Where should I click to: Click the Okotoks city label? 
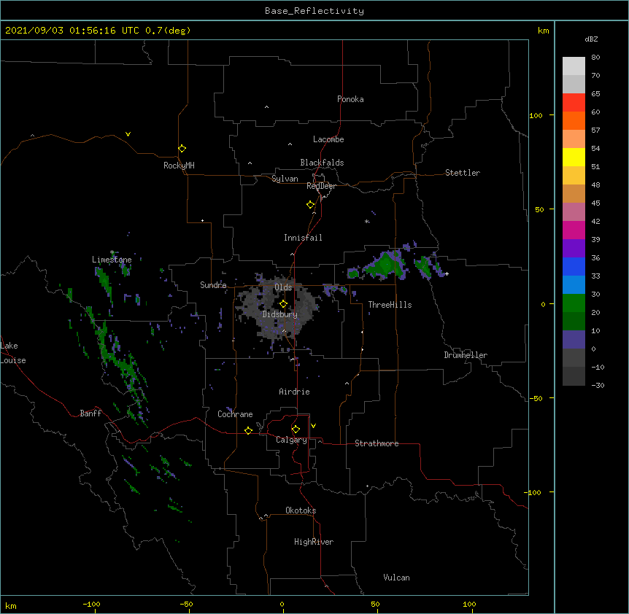(x=301, y=510)
